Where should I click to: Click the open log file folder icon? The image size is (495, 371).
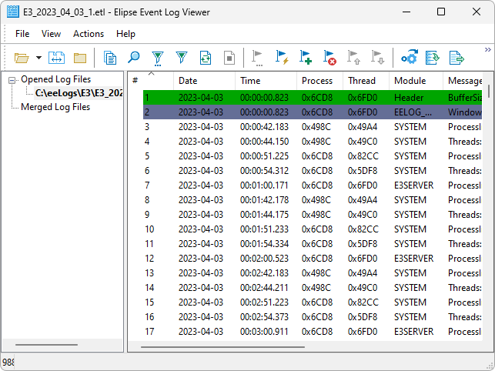pos(21,58)
